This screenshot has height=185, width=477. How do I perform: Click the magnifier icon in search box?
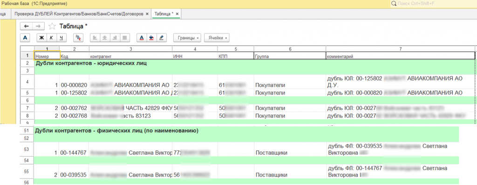394,4
